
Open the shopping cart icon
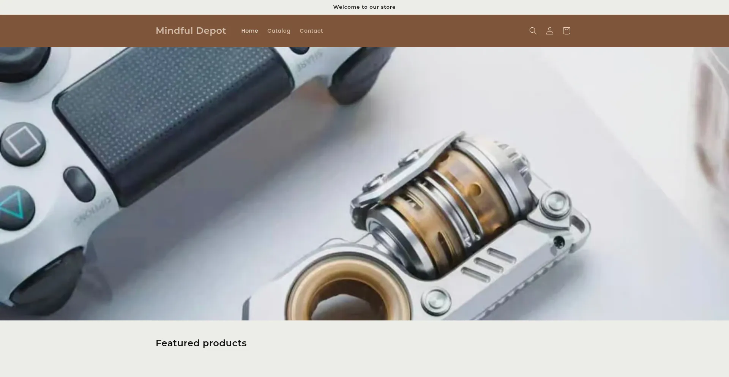point(566,31)
